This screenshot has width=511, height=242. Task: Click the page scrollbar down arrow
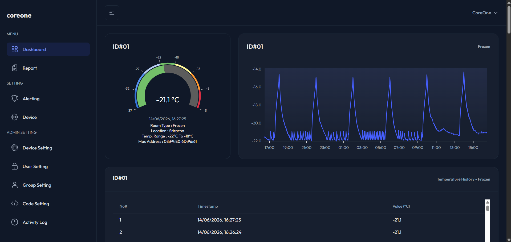click(509, 240)
